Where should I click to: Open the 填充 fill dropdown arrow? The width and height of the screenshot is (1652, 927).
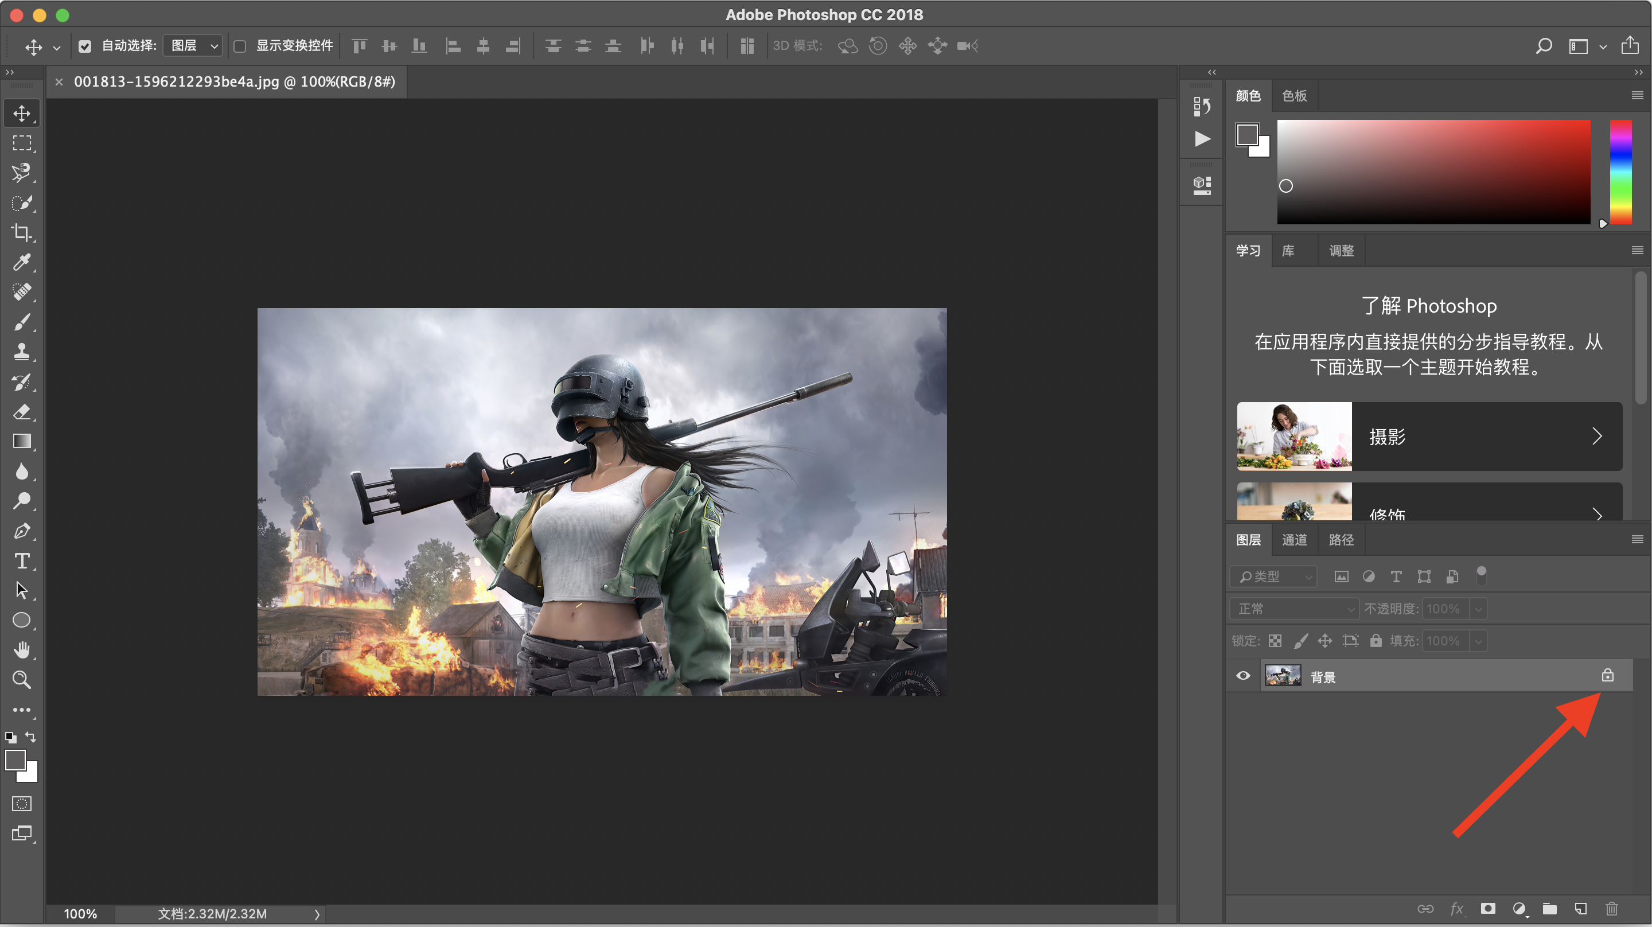[x=1478, y=640]
